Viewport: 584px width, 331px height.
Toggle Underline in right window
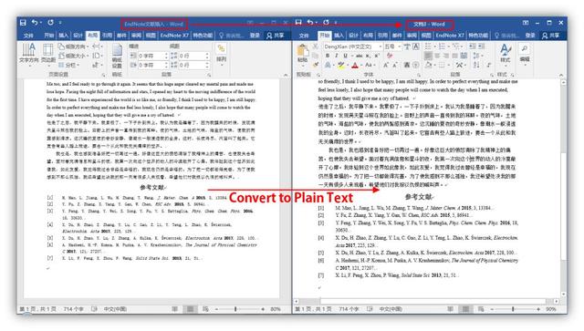click(345, 56)
